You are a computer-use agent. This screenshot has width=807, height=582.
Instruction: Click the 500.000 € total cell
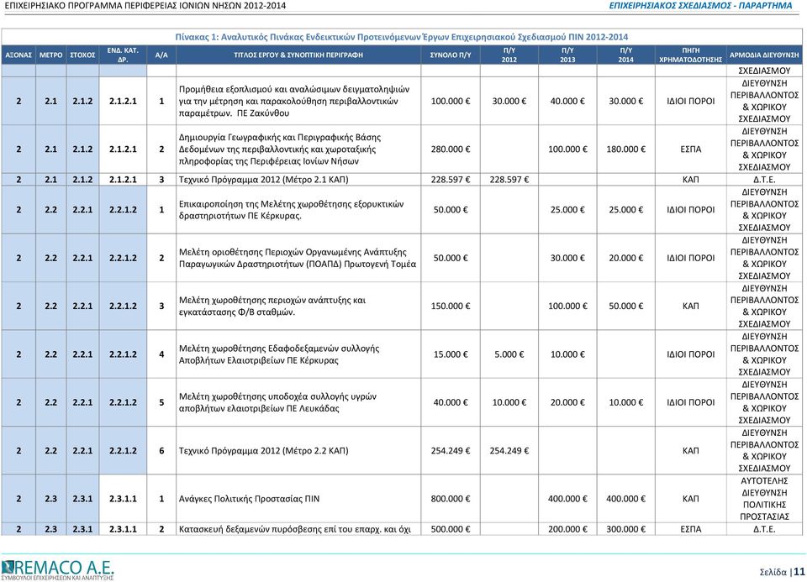point(451,529)
